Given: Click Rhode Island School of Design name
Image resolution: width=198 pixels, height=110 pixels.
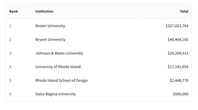Looking at the screenshot, I should tap(61, 80).
